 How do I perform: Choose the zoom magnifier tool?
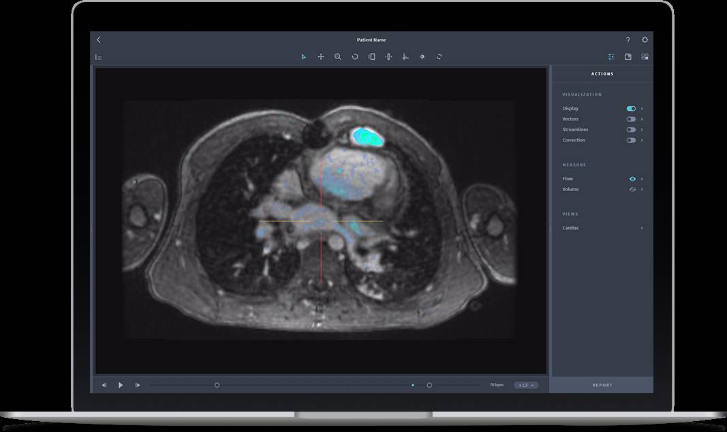tap(338, 57)
